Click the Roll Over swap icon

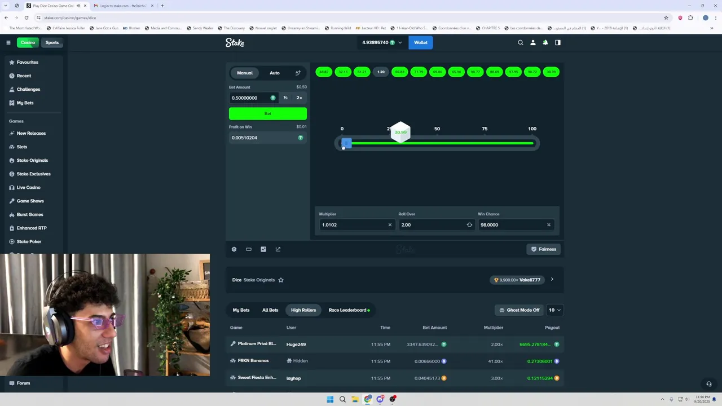pos(469,224)
